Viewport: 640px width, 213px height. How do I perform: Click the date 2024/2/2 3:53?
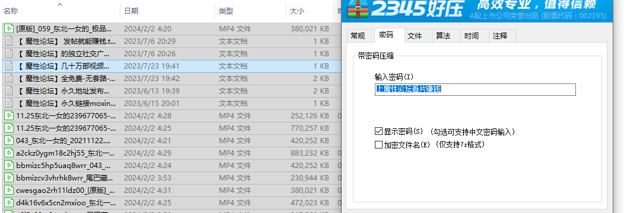point(147,177)
